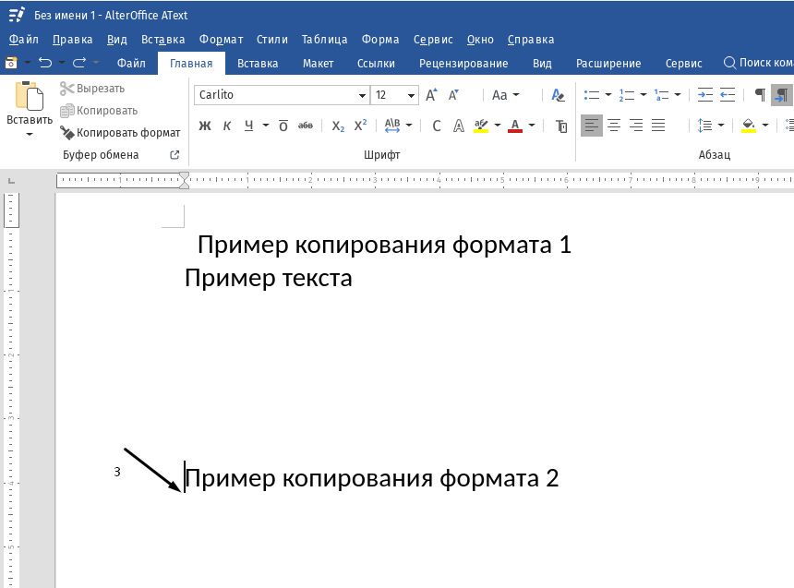794x588 pixels.
Task: Activate Clone Formatting (Копировать формат) brush
Action: [x=120, y=133]
